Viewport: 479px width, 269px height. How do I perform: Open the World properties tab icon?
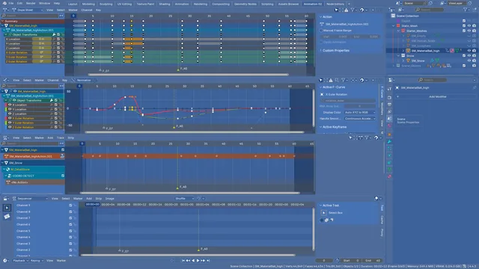tap(389, 126)
